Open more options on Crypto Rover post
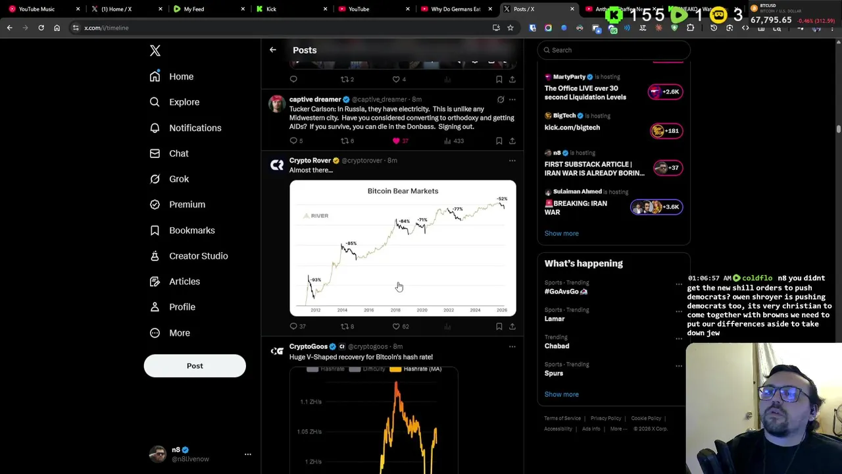 512,160
